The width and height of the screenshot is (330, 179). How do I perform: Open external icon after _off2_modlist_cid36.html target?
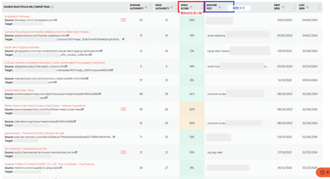click(x=91, y=54)
